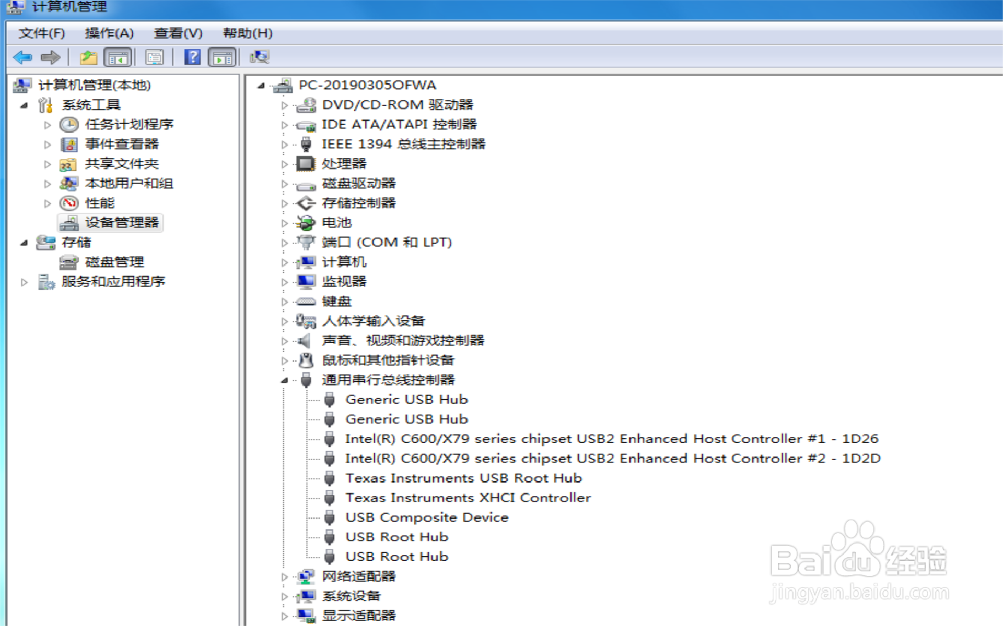Screen dimensions: 1003x626
Task: Select USB Composite Device entry
Action: (426, 517)
